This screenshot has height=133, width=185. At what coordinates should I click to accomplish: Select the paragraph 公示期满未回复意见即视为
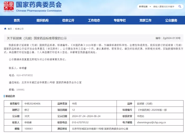pyautogui.click(x=38, y=59)
